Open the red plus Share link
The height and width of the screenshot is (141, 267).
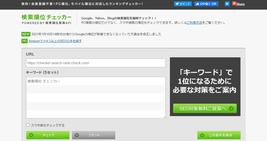coord(239,4)
